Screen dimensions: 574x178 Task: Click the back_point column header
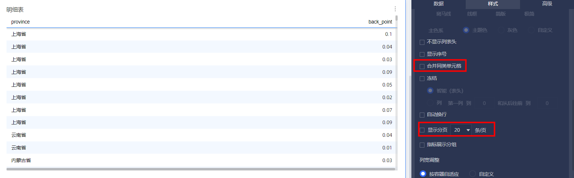(x=380, y=22)
